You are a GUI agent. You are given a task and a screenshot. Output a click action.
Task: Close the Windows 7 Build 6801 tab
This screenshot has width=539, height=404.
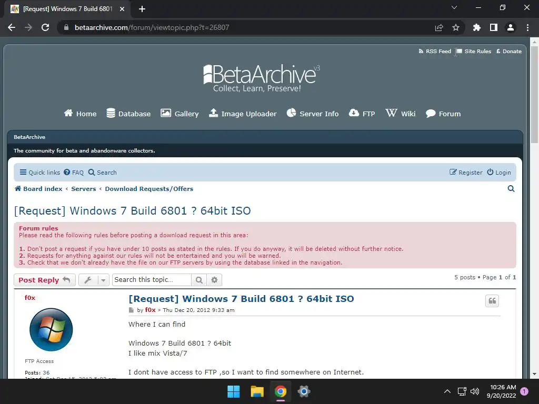(122, 9)
